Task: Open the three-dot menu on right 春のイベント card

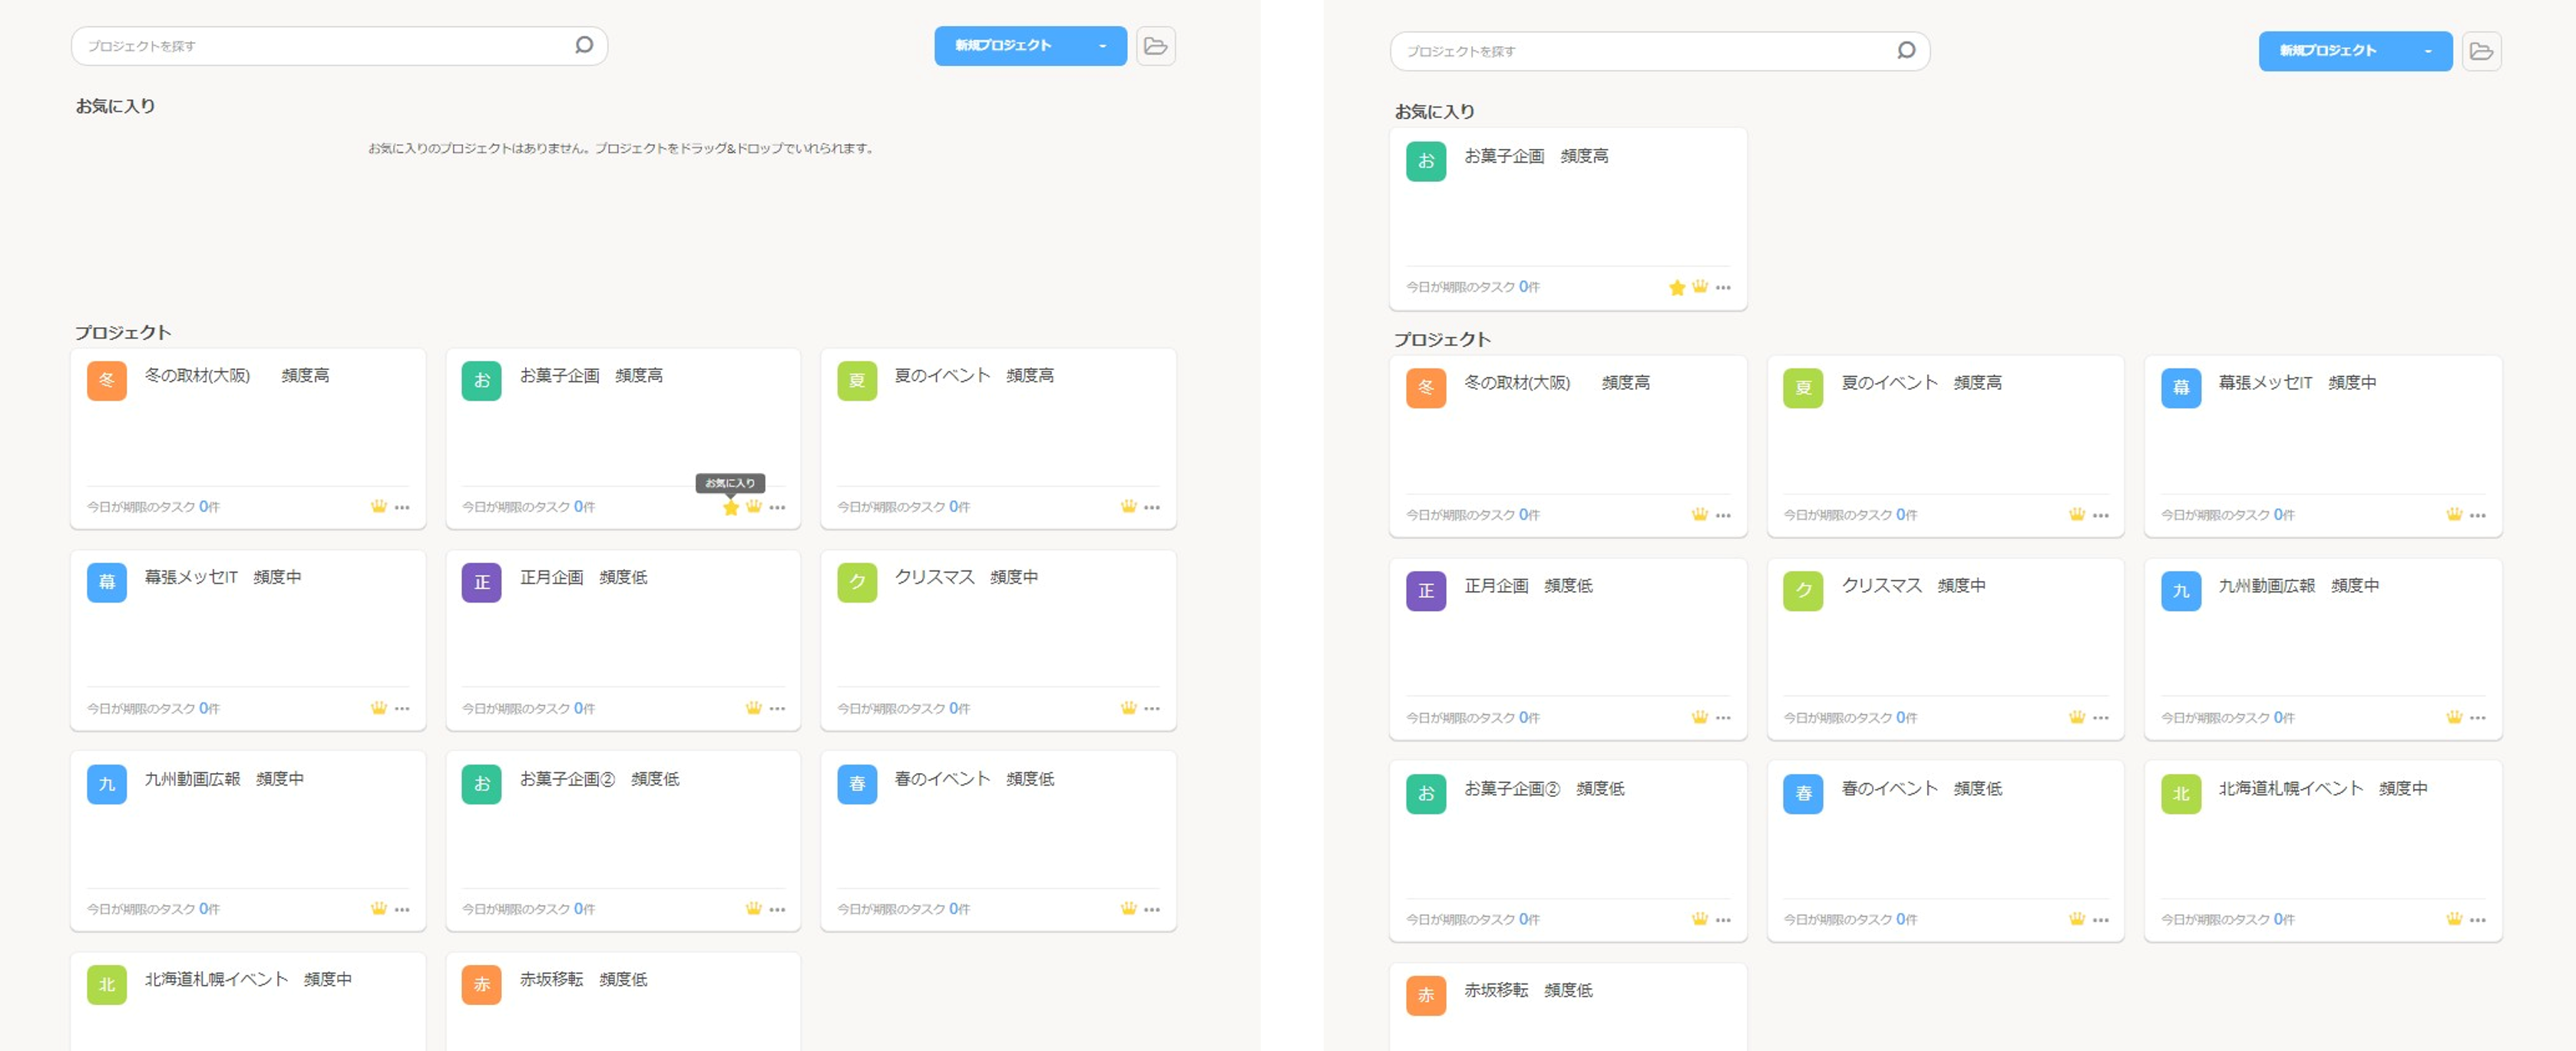Action: (x=2100, y=920)
